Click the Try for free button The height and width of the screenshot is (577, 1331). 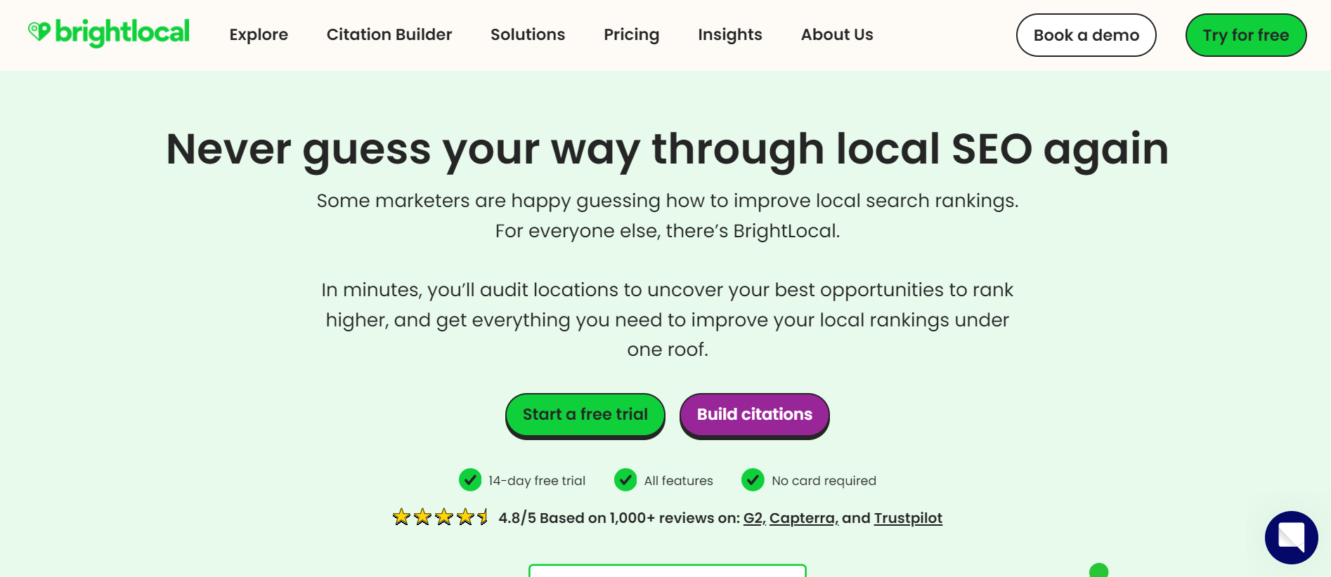(1246, 35)
